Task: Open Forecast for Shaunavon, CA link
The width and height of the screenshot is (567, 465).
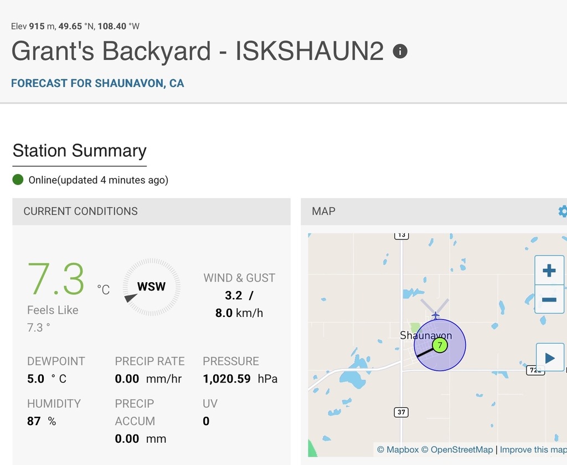Action: click(x=97, y=83)
